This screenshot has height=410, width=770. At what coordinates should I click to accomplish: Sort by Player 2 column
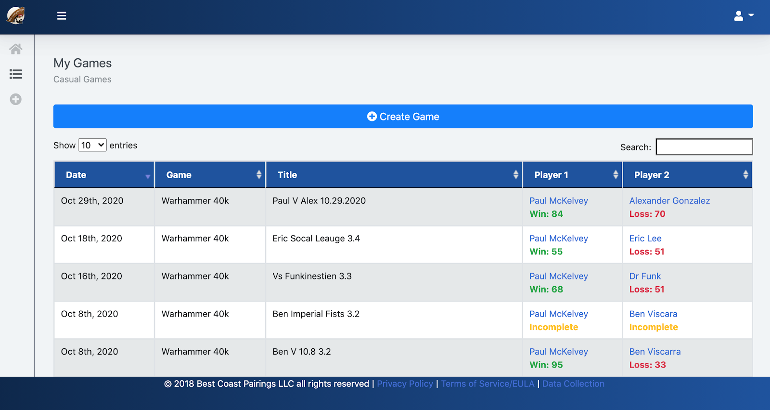(x=687, y=175)
